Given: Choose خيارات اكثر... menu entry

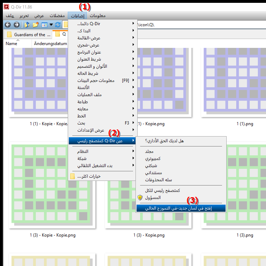Looking at the screenshot, I should point(102,176).
